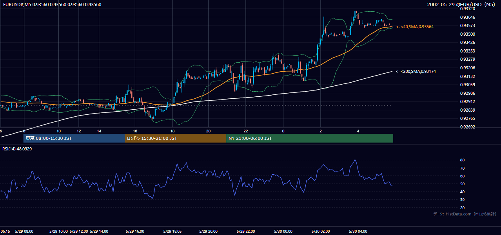Click price axis value 0.92765
Screen dimensions: 501x235
point(468,118)
